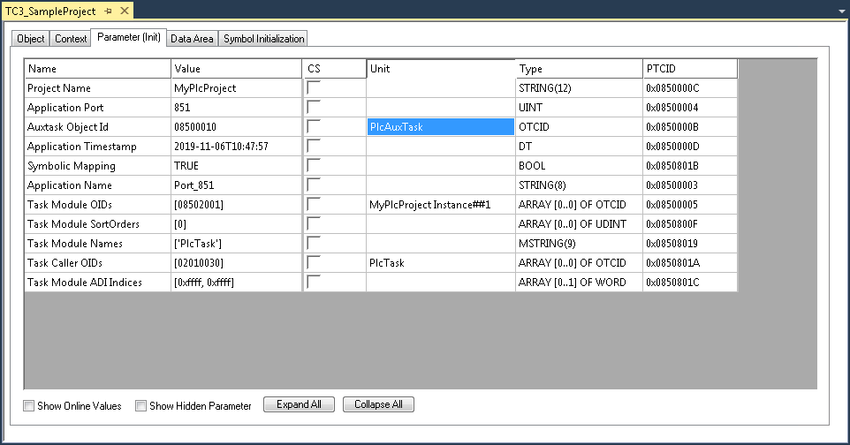The width and height of the screenshot is (850, 445).
Task: Tick the CS checkbox for Application Port
Action: [314, 108]
